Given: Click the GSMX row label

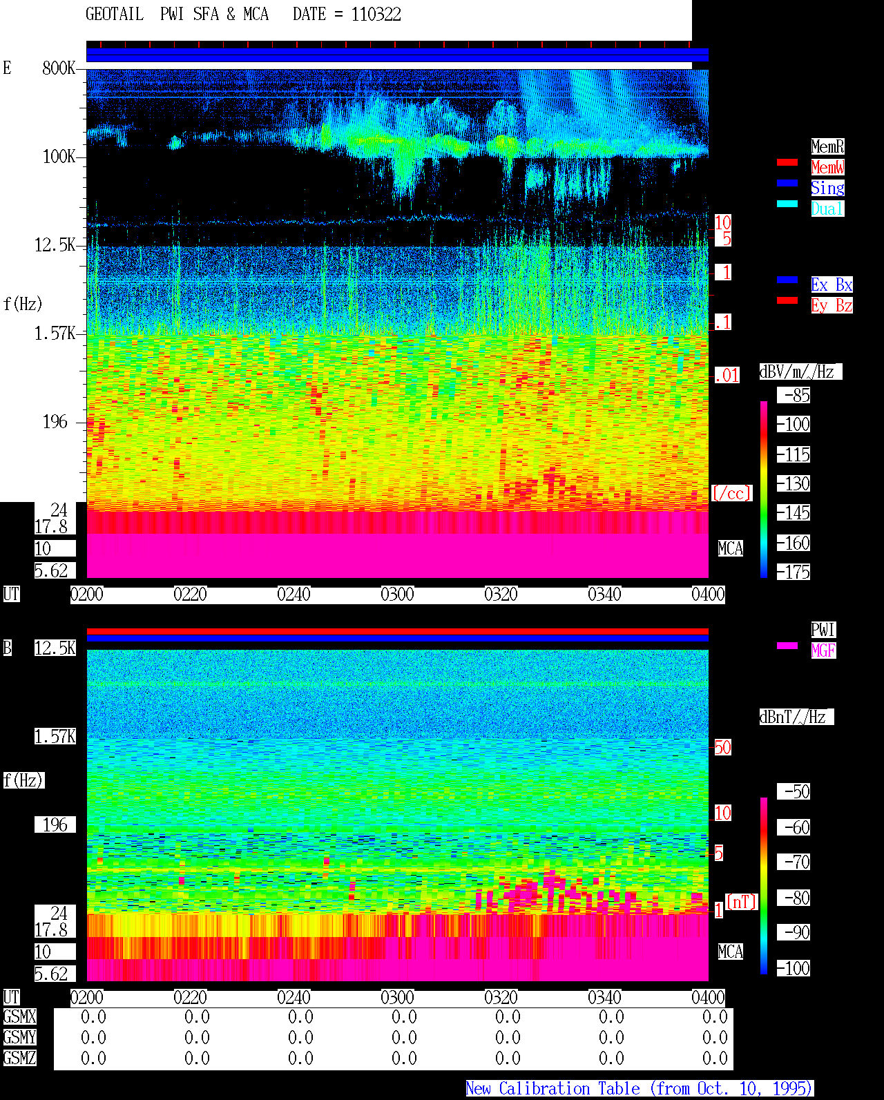Looking at the screenshot, I should tap(19, 1016).
